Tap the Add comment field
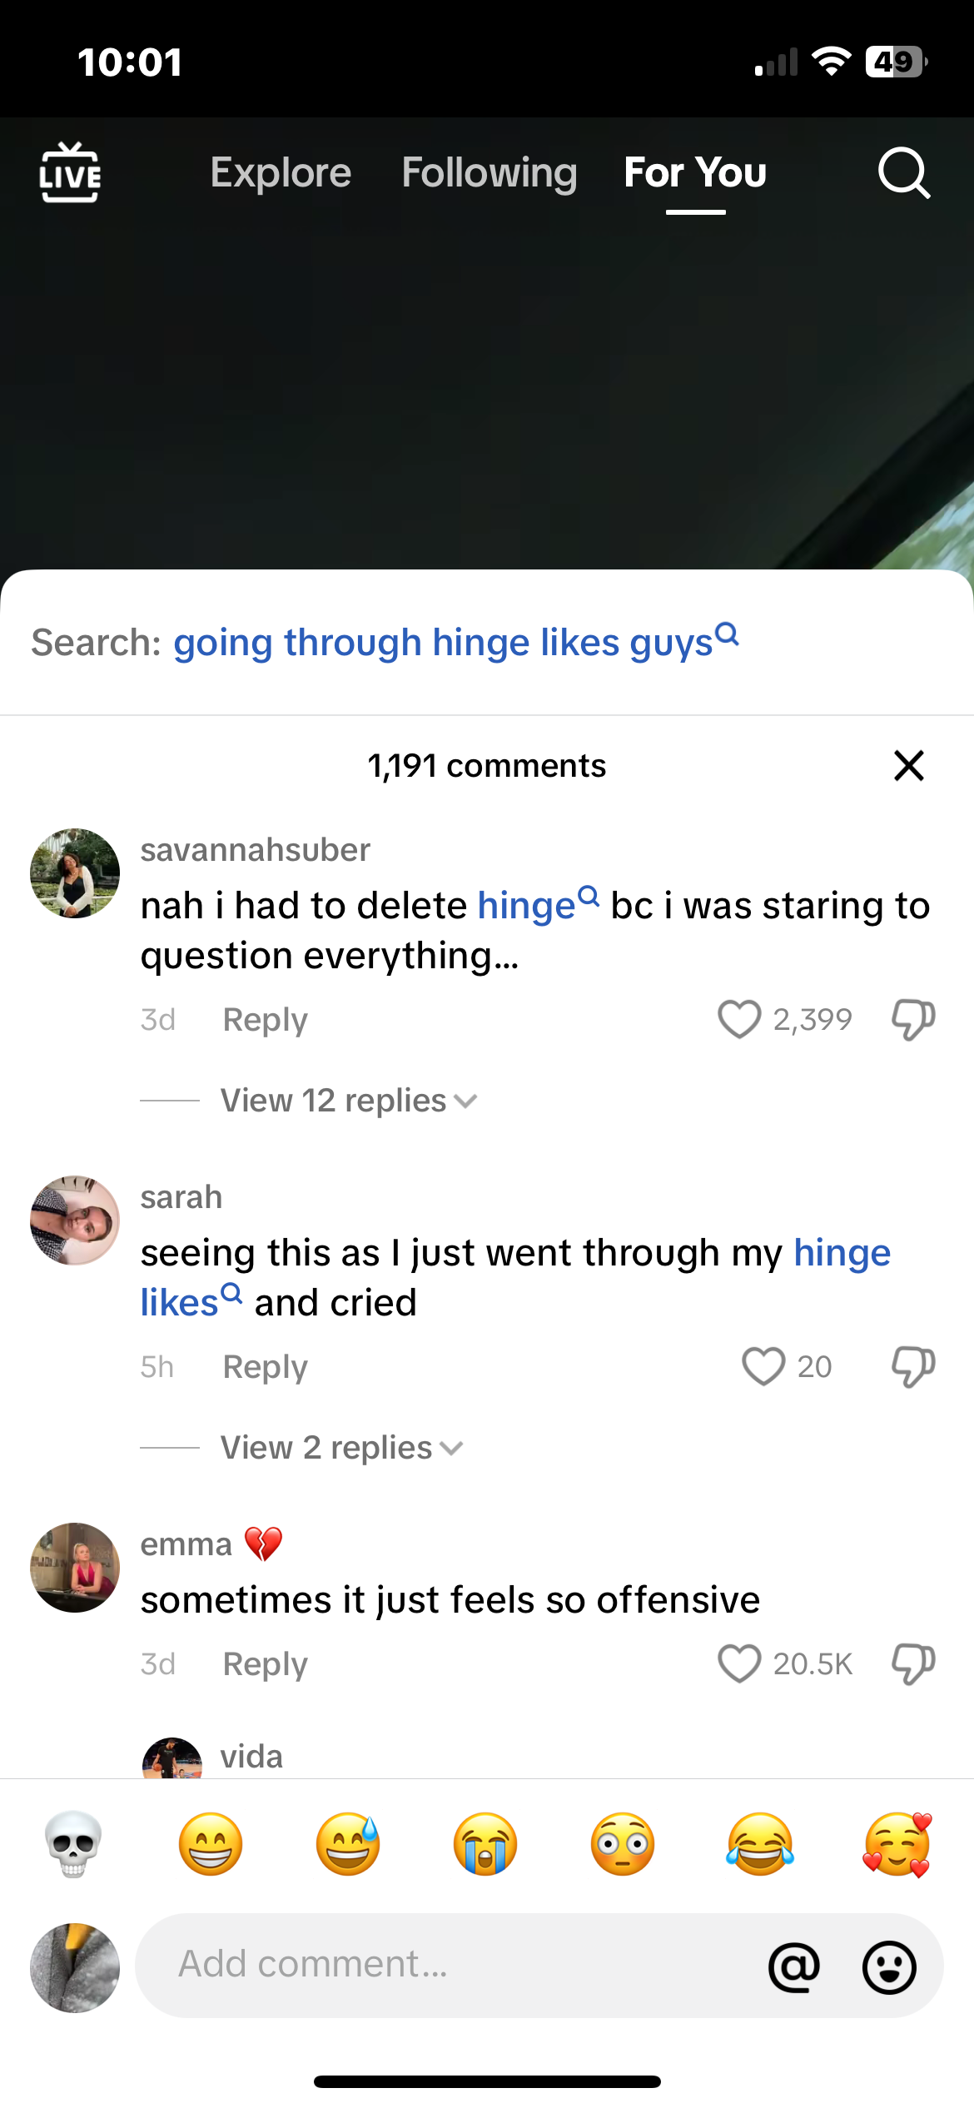The image size is (974, 2108). (450, 1965)
